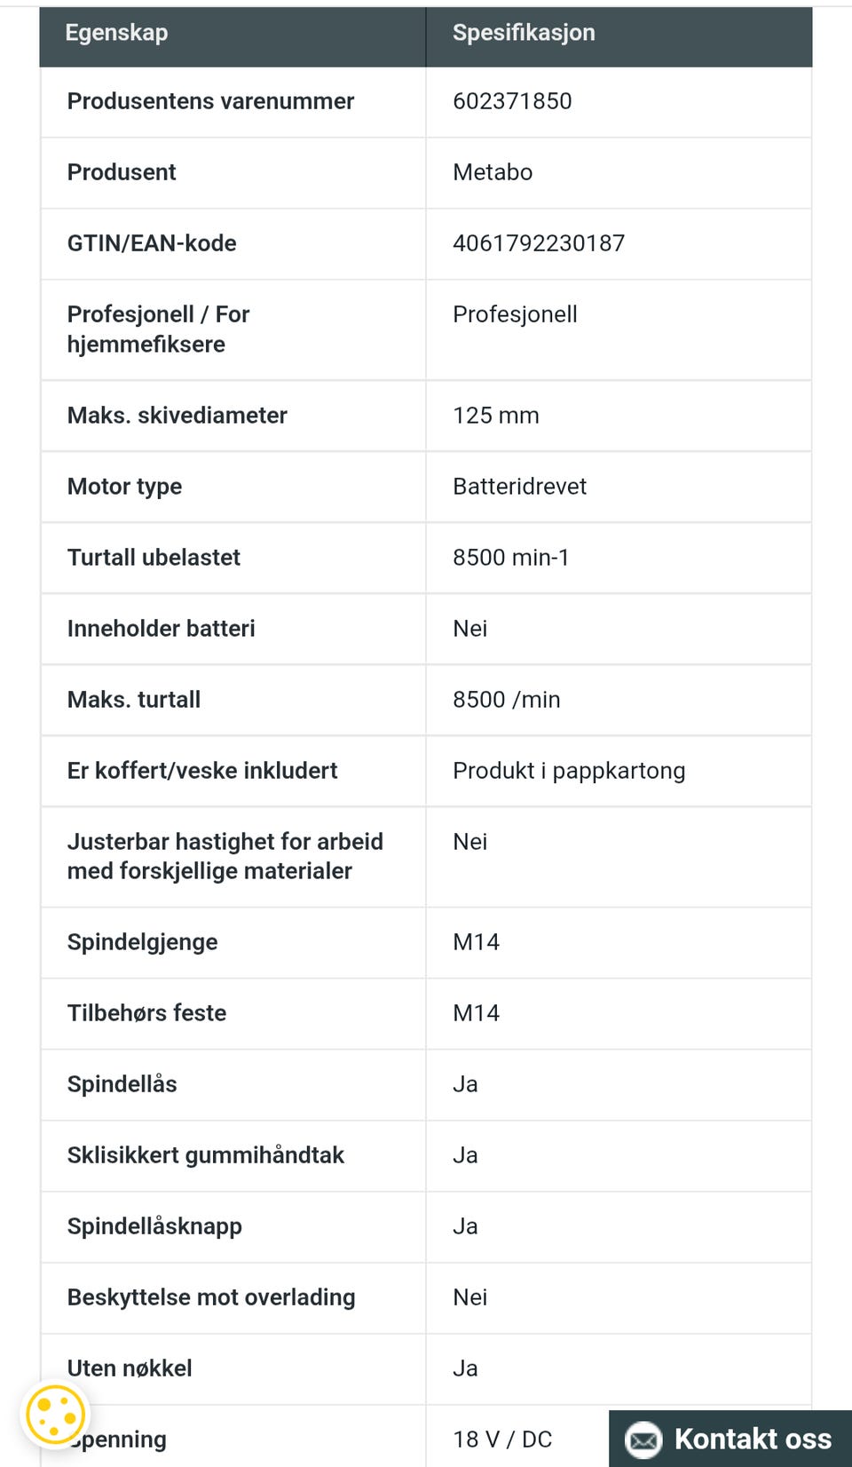
Task: Click the Produsentens varenummer label
Action: pyautogui.click(x=210, y=101)
